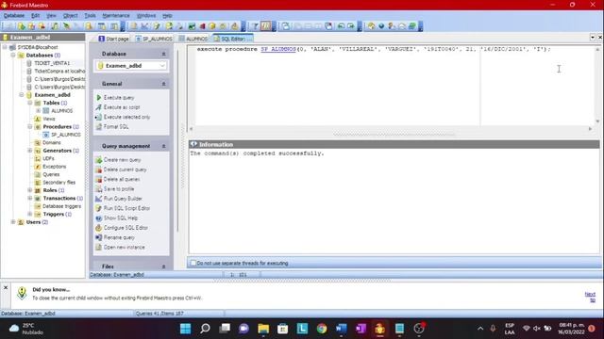The height and width of the screenshot is (339, 604).
Task: Open the Windows Start menu
Action: [185, 329]
